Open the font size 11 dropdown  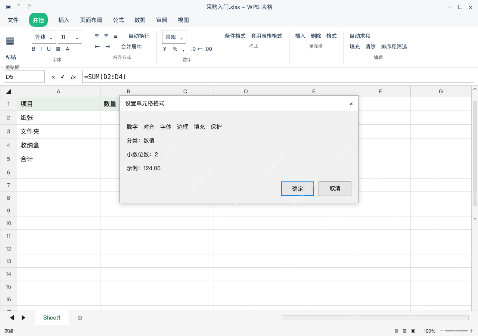click(x=70, y=37)
